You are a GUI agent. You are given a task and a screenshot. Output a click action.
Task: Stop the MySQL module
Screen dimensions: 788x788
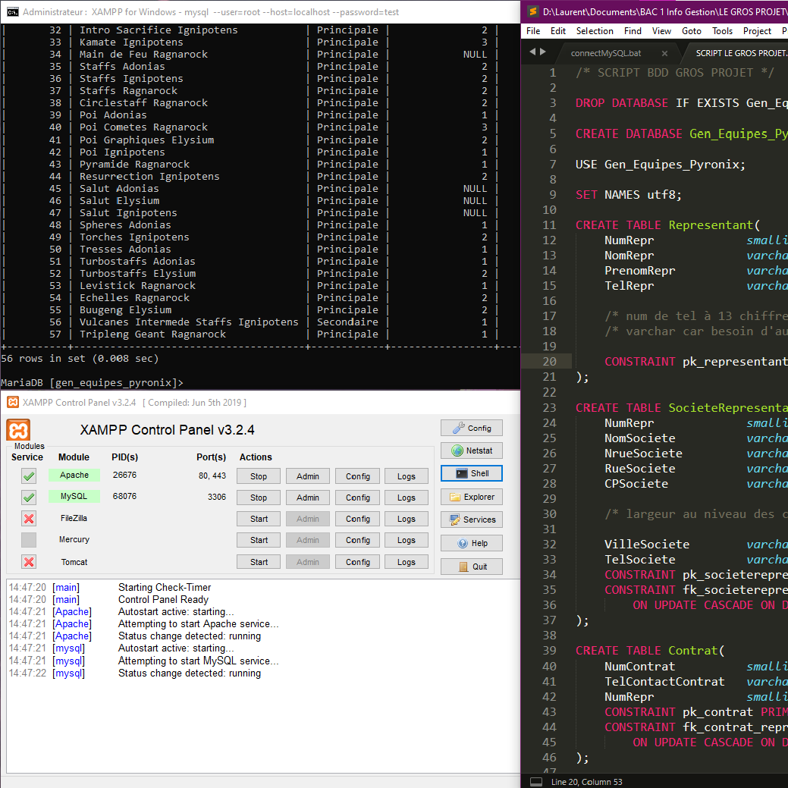pos(259,498)
